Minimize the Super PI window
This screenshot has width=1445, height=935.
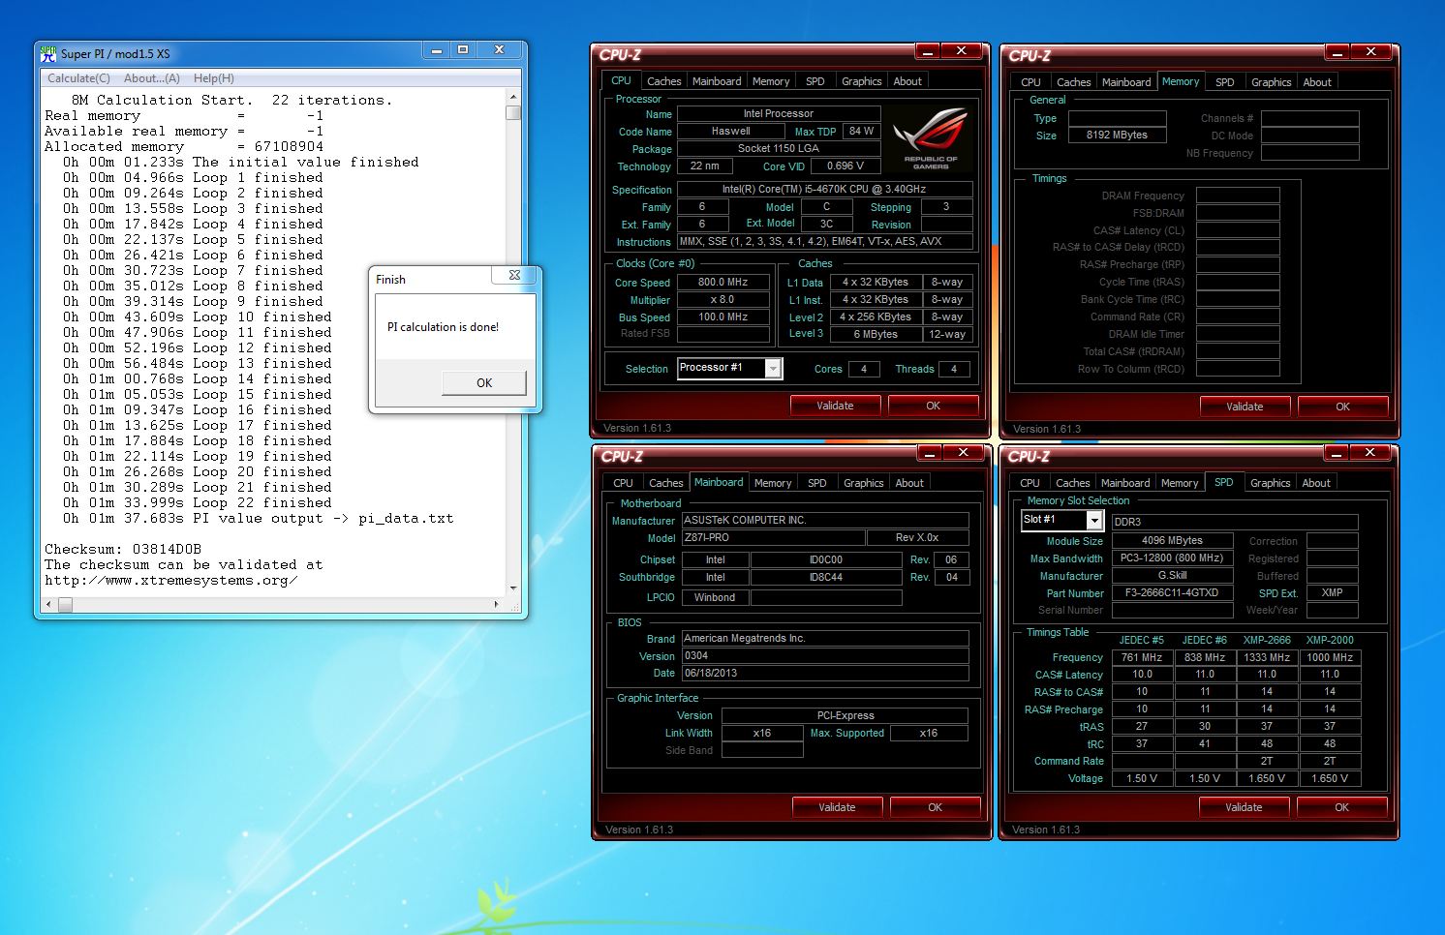pyautogui.click(x=437, y=49)
